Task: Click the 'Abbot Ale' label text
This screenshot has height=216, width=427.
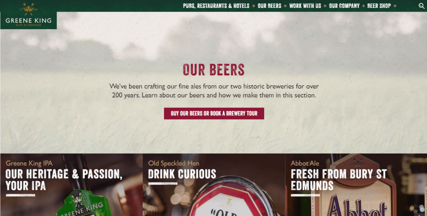Action: [x=305, y=163]
